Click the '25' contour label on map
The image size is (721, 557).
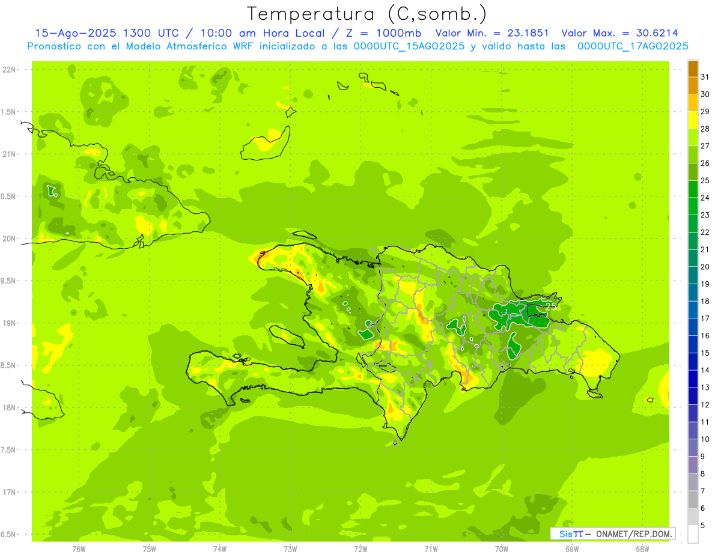coord(550,306)
